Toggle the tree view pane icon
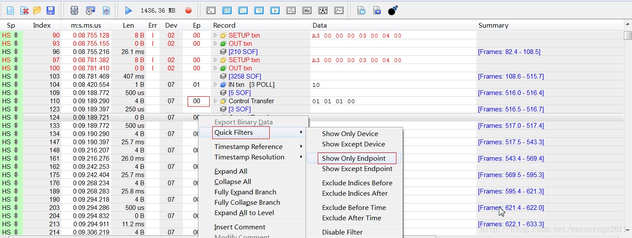Image resolution: width=632 pixels, height=238 pixels. [x=243, y=10]
